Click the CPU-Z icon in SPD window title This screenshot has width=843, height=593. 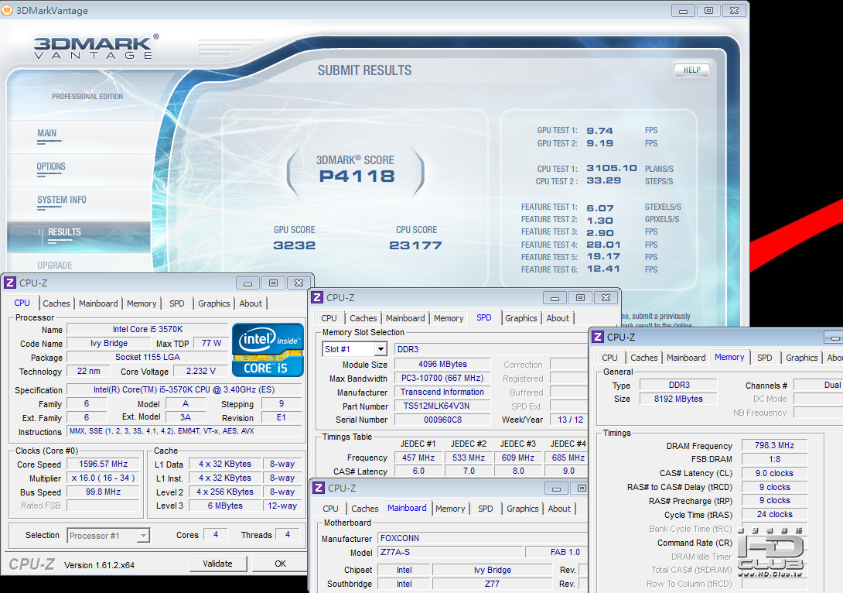click(317, 298)
